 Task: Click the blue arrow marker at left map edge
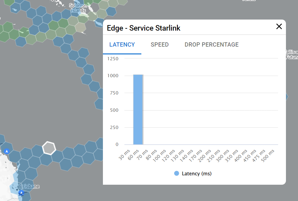[6, 151]
